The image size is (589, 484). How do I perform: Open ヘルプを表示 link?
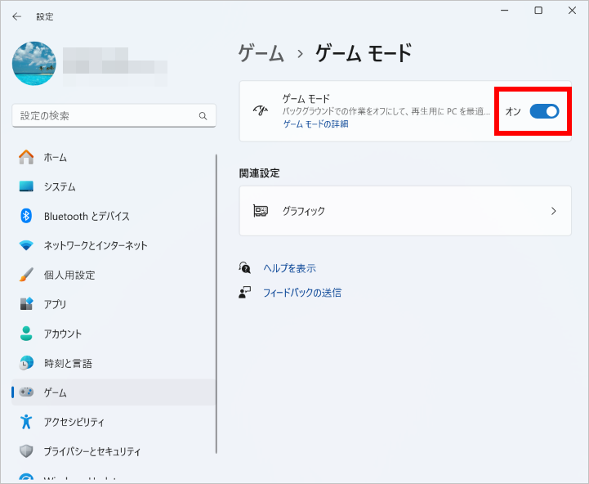pyautogui.click(x=289, y=268)
